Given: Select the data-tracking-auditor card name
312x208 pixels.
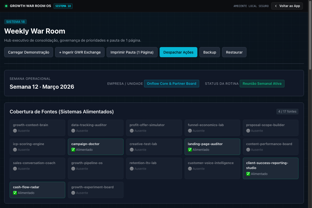Looking at the screenshot, I should coord(89,125).
